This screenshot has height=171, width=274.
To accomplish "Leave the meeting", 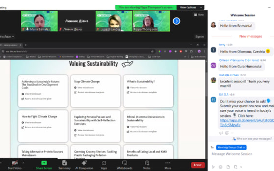I will click(198, 165).
